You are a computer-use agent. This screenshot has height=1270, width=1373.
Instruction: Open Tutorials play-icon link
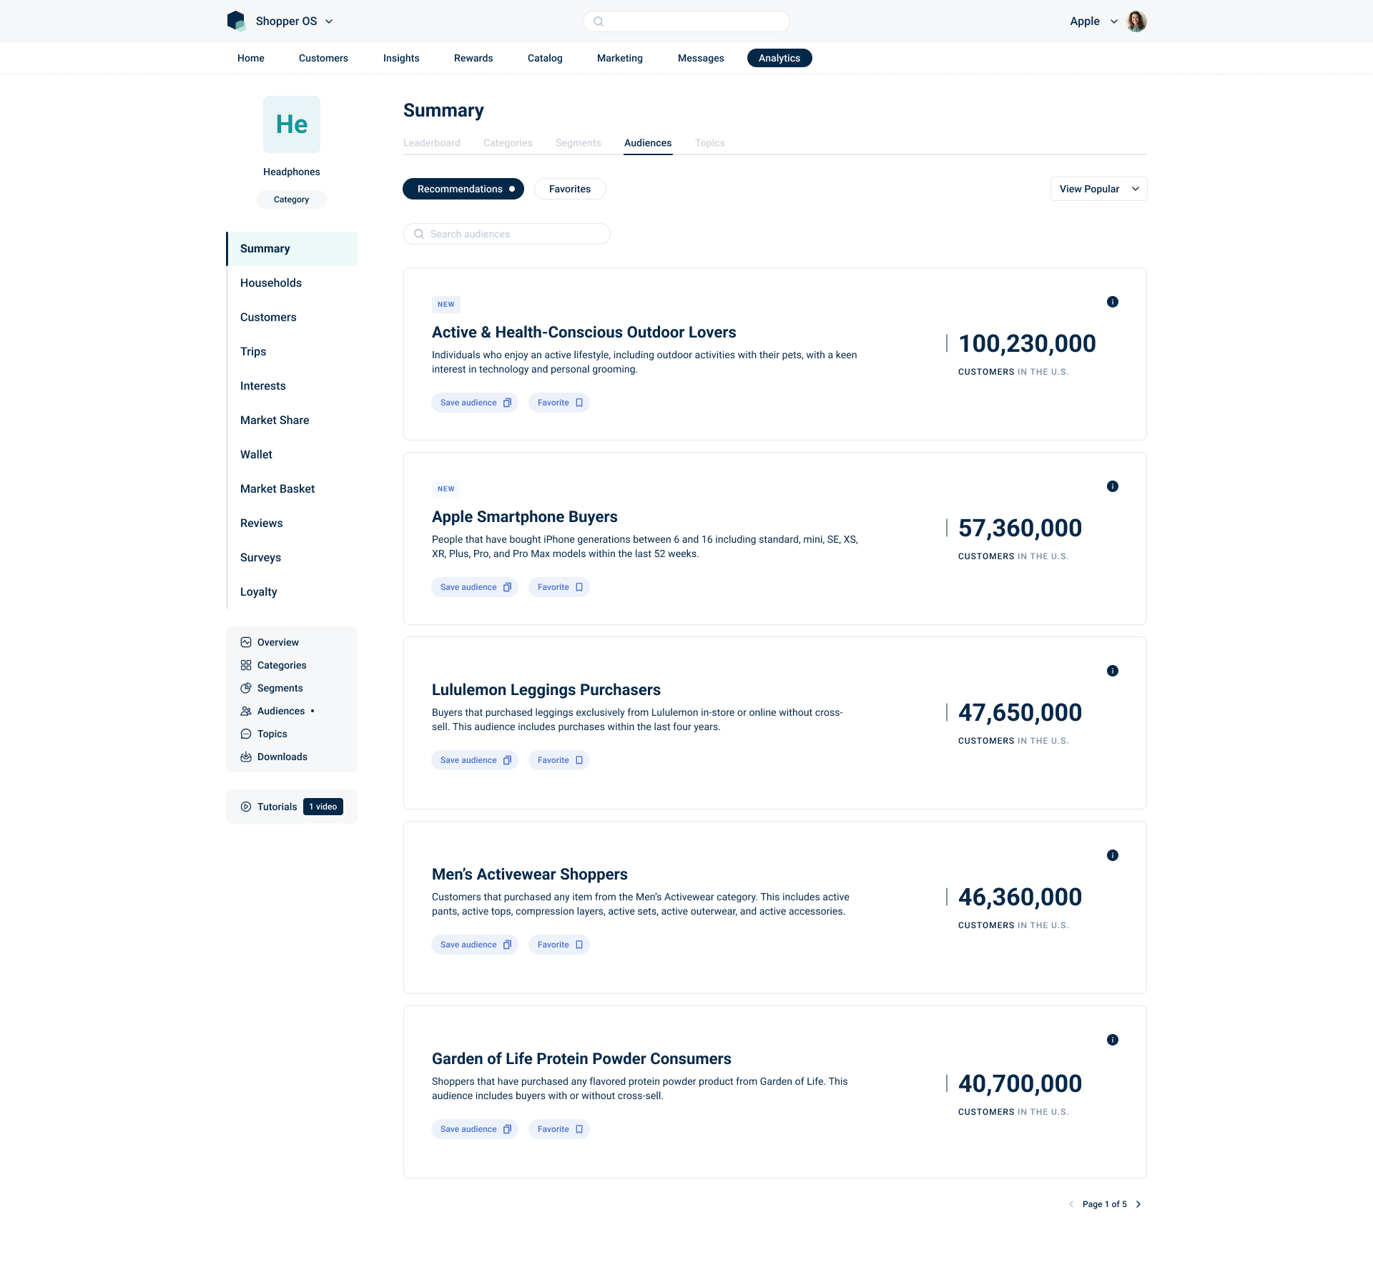pyautogui.click(x=269, y=807)
